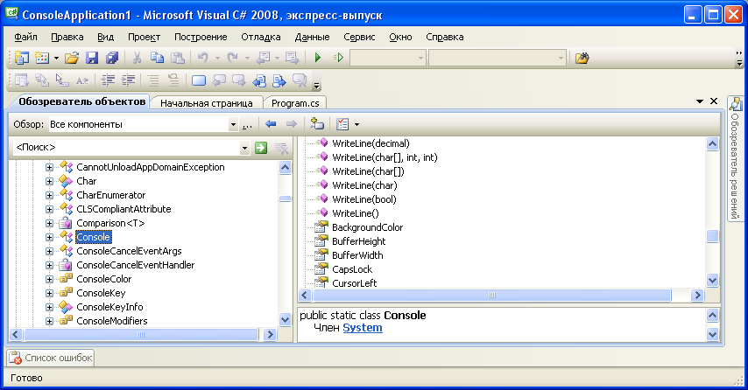Select the CapsLock property

(x=352, y=269)
